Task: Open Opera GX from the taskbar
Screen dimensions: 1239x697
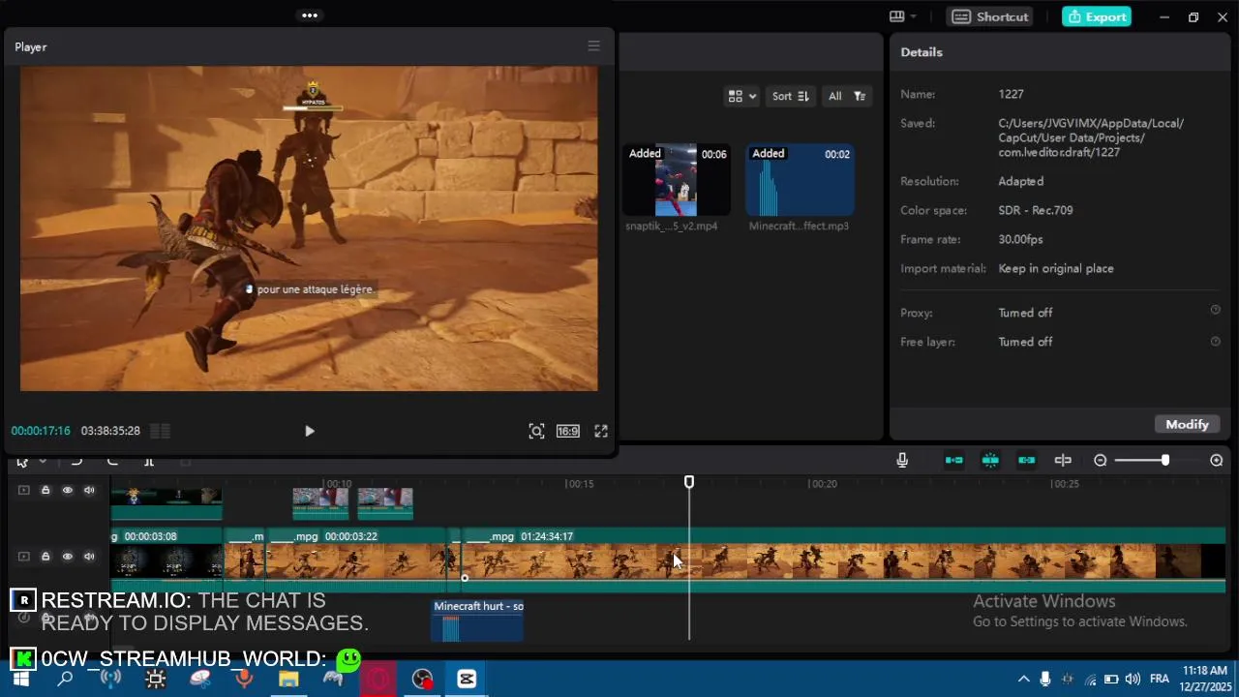Action: pyautogui.click(x=378, y=679)
